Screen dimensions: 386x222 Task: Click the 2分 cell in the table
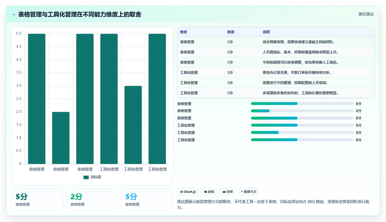coord(230,52)
